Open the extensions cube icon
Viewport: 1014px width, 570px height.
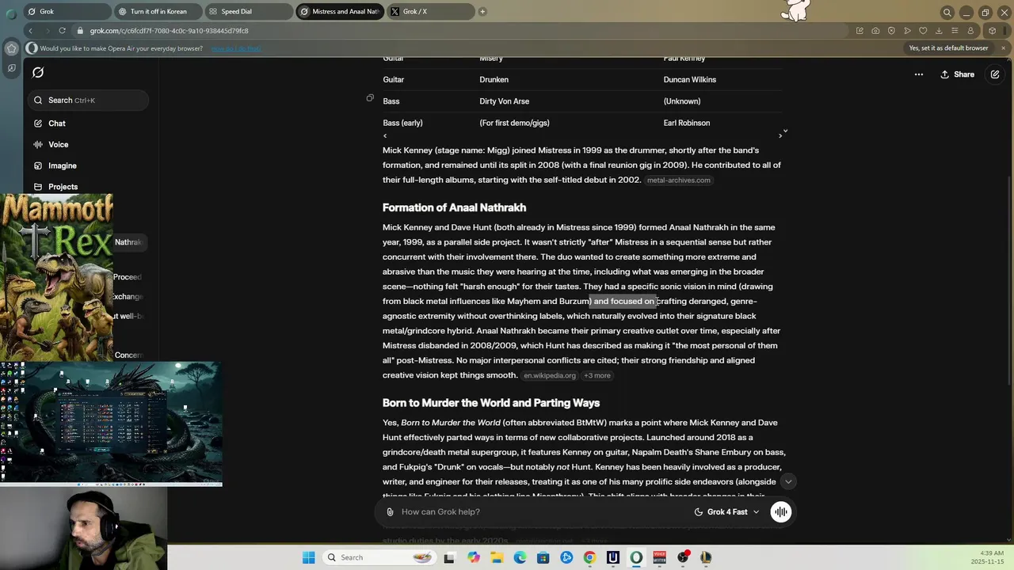[992, 31]
